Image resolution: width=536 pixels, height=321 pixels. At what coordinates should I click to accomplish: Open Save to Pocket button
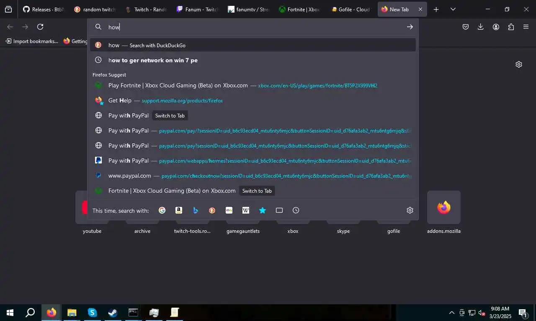click(x=466, y=27)
